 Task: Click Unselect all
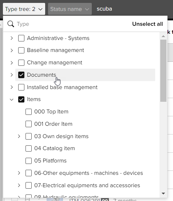tap(148, 24)
